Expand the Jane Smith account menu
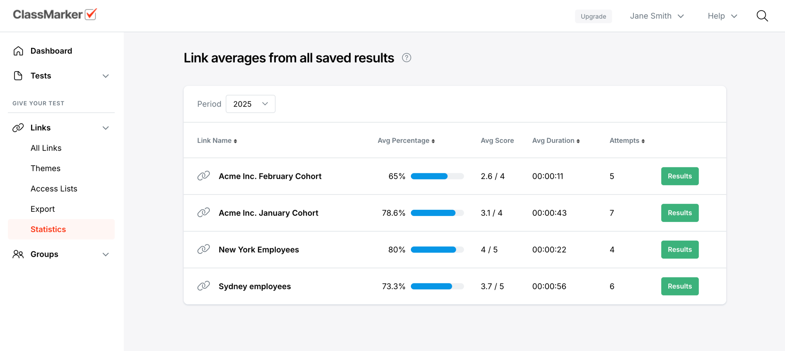 (657, 16)
